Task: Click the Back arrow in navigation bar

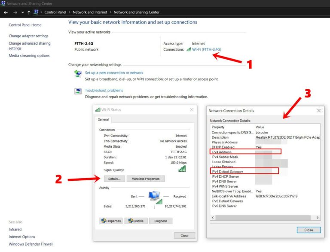Action: pyautogui.click(x=6, y=12)
